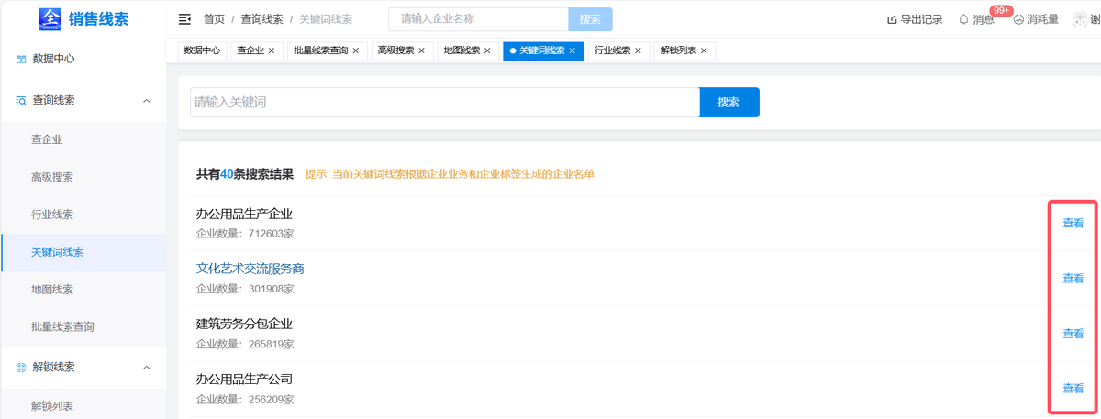Viewport: 1101px width, 419px height.
Task: Click 查询线索 in the breadcrumb
Action: [x=262, y=19]
